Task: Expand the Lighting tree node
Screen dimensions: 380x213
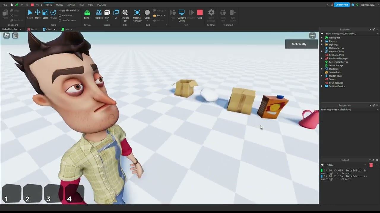Action: tap(322, 45)
